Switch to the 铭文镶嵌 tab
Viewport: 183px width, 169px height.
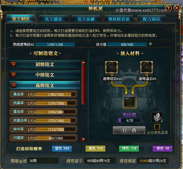coord(53,19)
